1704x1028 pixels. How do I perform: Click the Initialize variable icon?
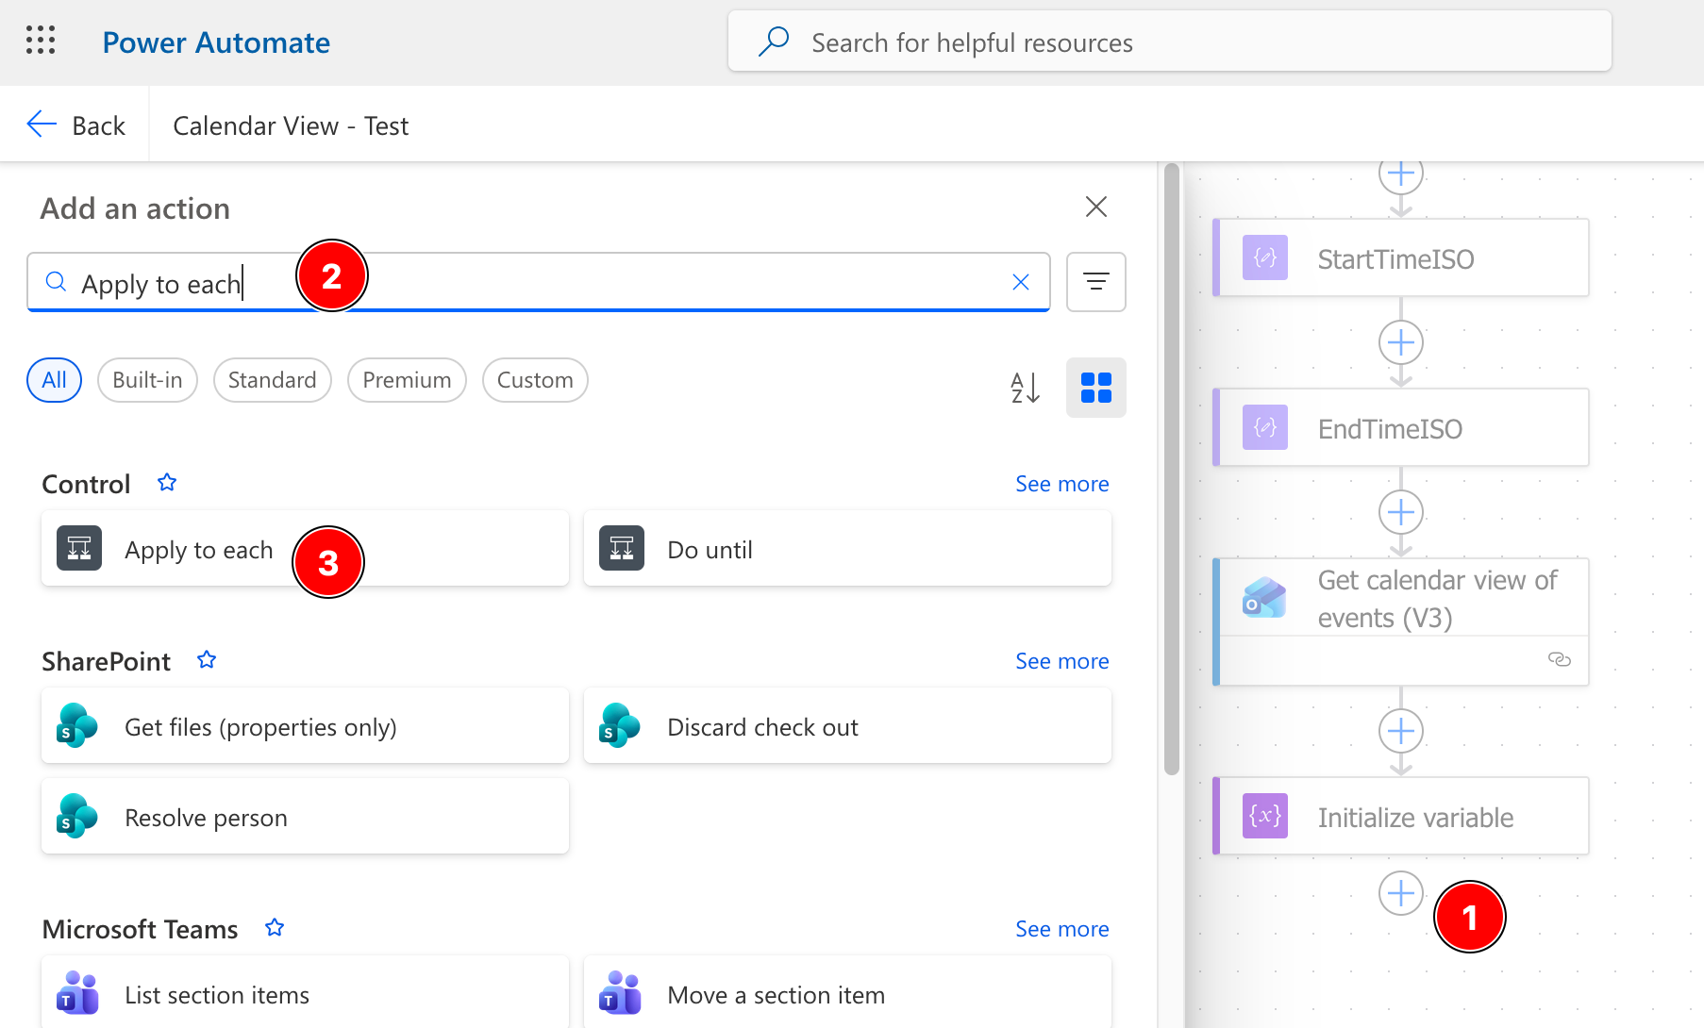click(1265, 817)
